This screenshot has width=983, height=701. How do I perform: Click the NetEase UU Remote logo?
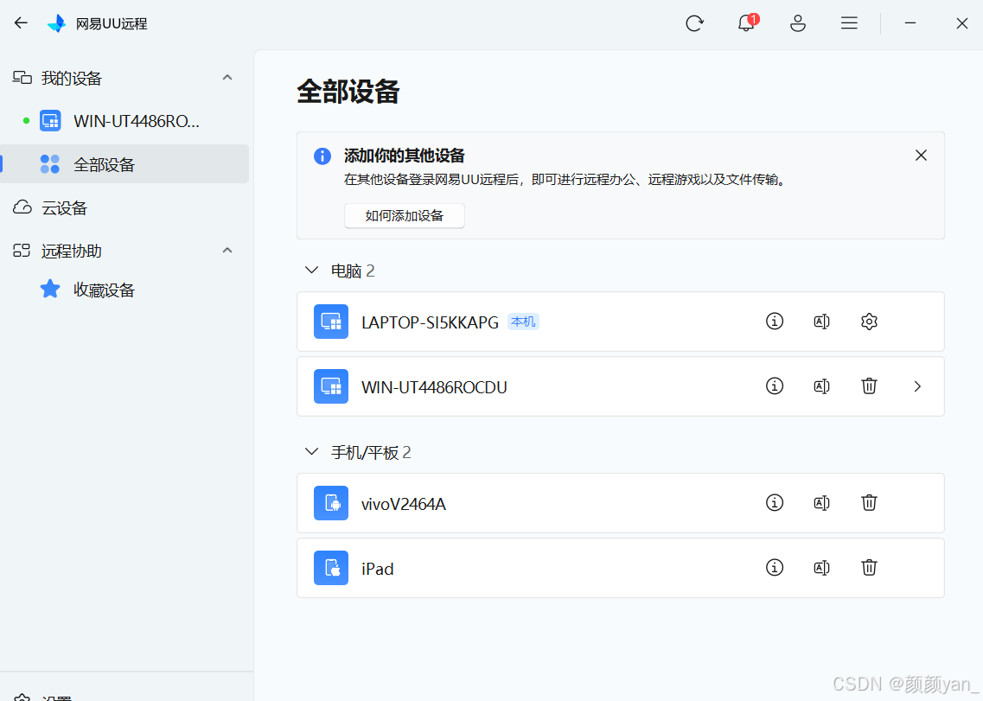(56, 23)
